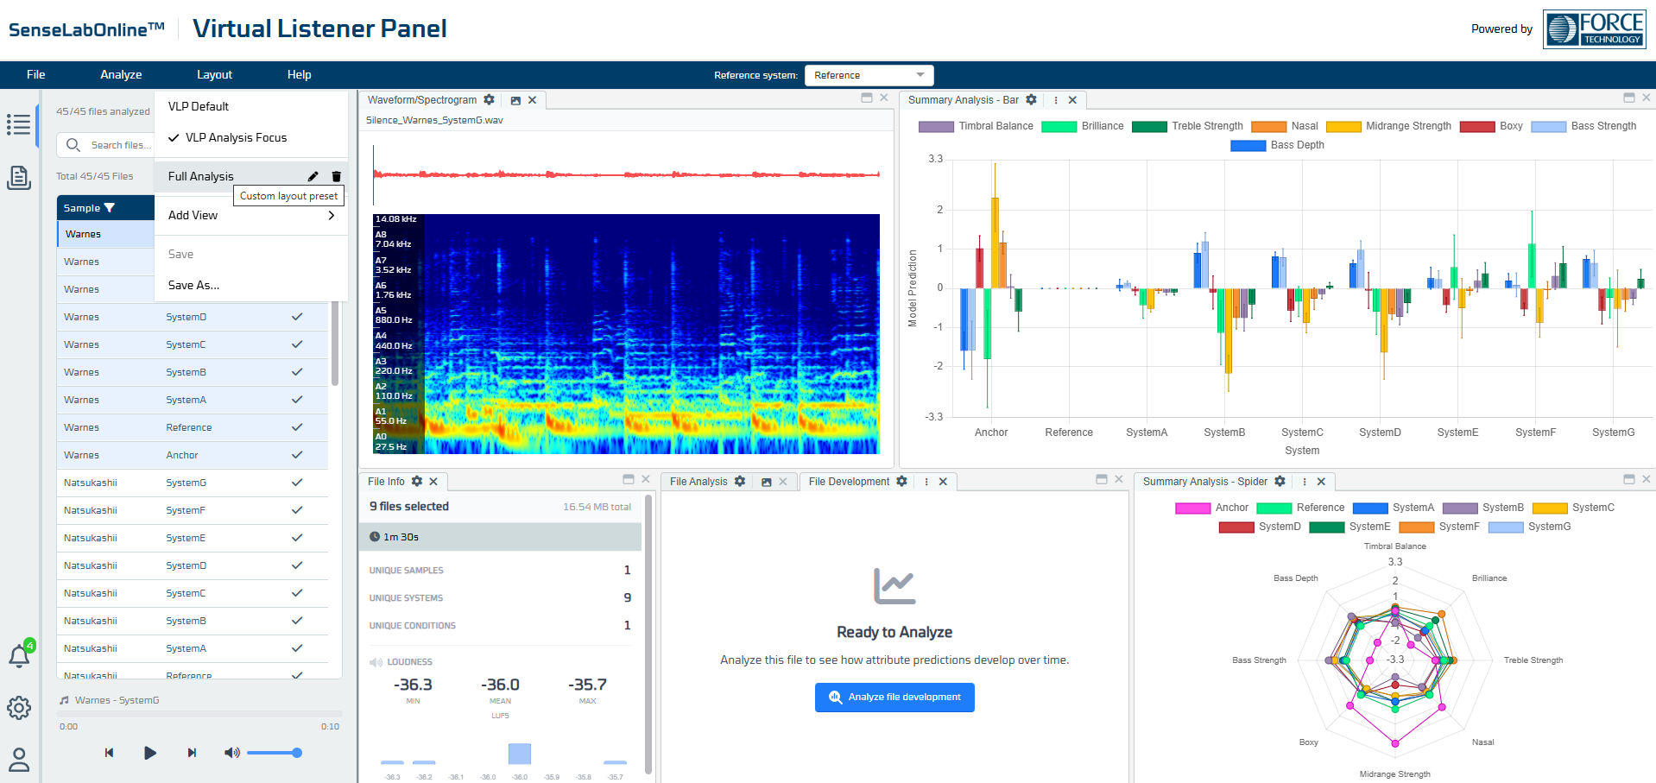Screen dimensions: 1656x783
Task: Open the notifications bell in the sidebar
Action: 19,656
